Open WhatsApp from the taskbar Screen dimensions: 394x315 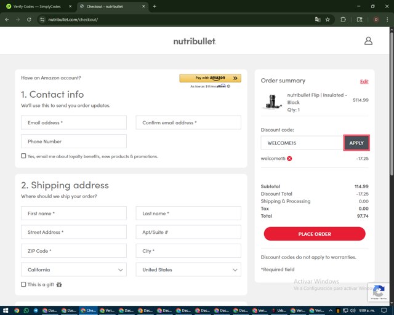(x=26, y=311)
